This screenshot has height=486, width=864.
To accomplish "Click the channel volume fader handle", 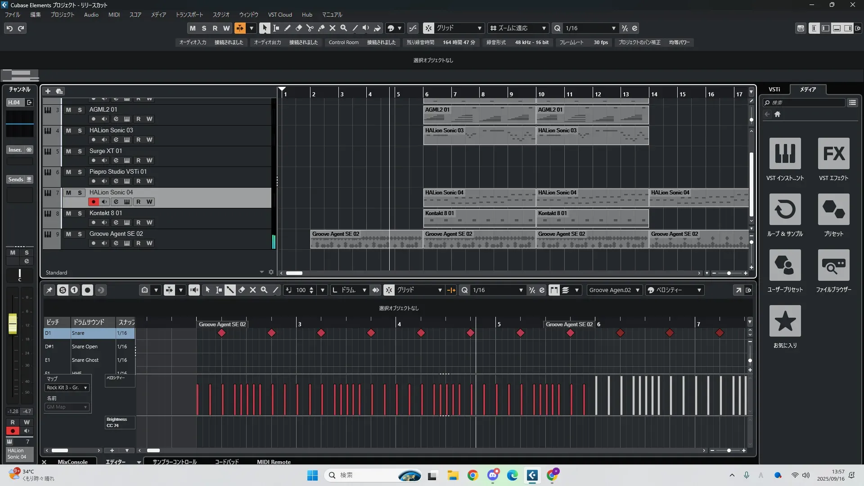I will coord(13,323).
